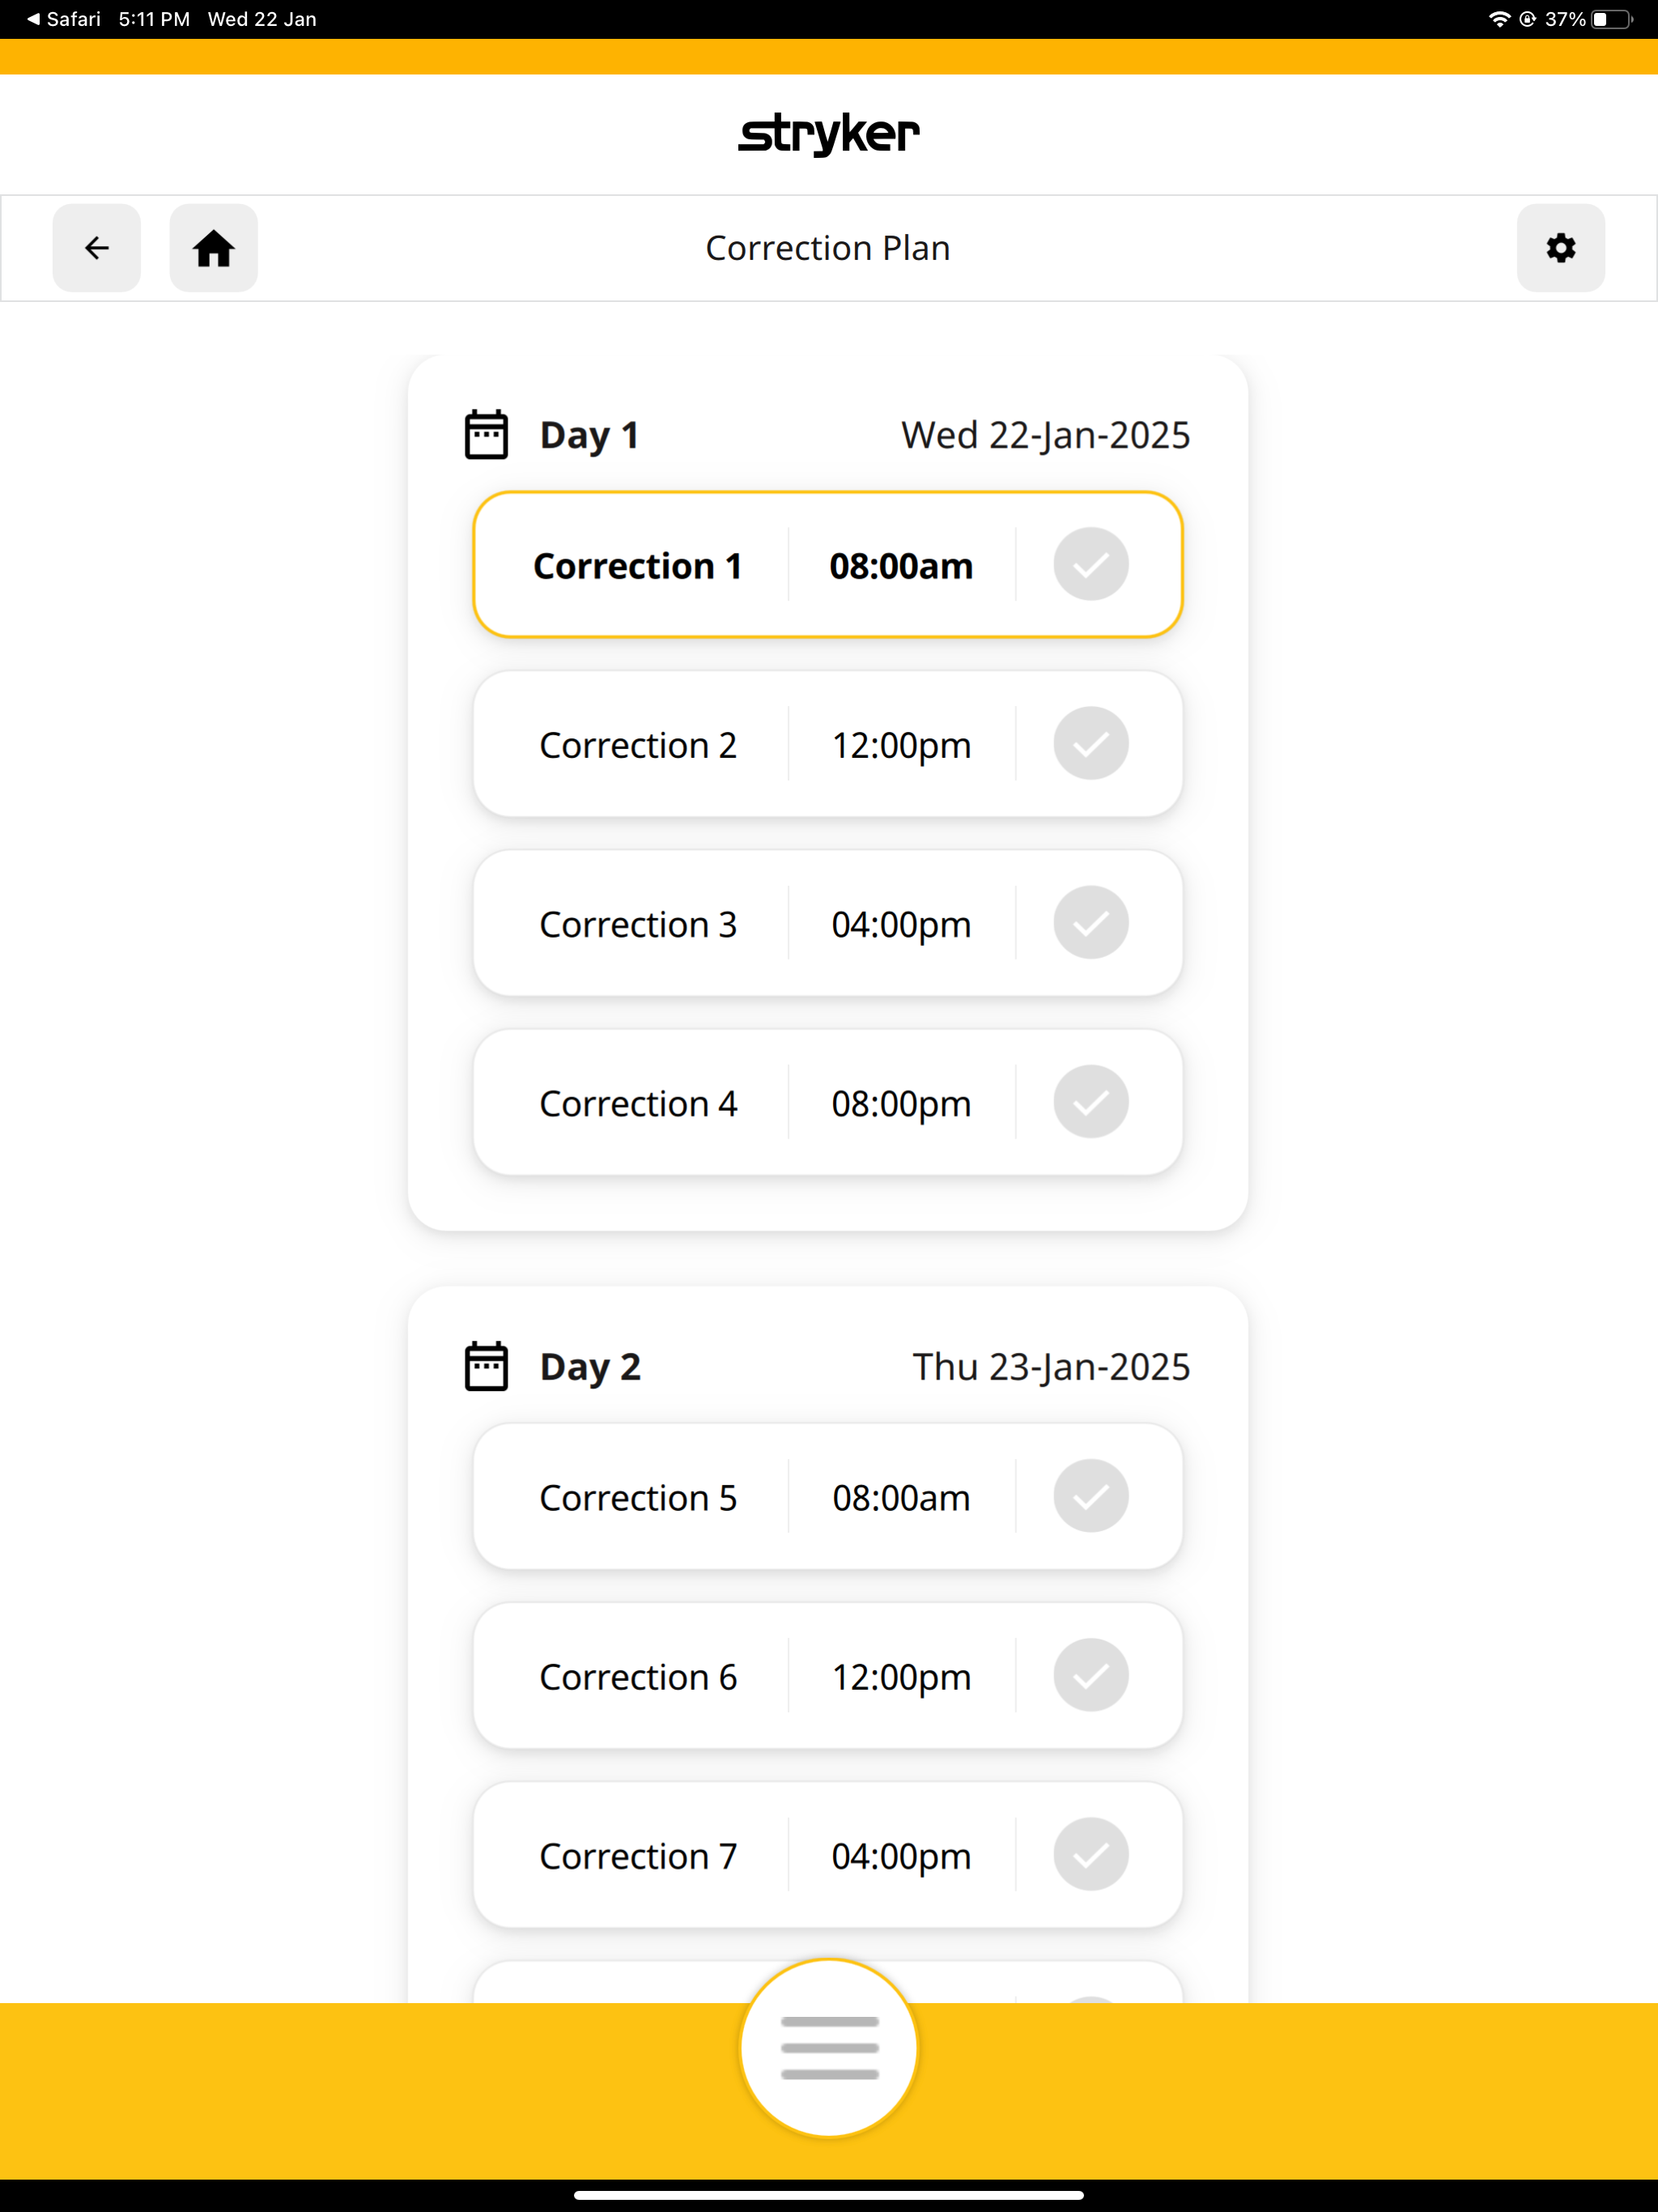
Task: Tap the 04:00pm time for Correction 3
Action: 901,925
